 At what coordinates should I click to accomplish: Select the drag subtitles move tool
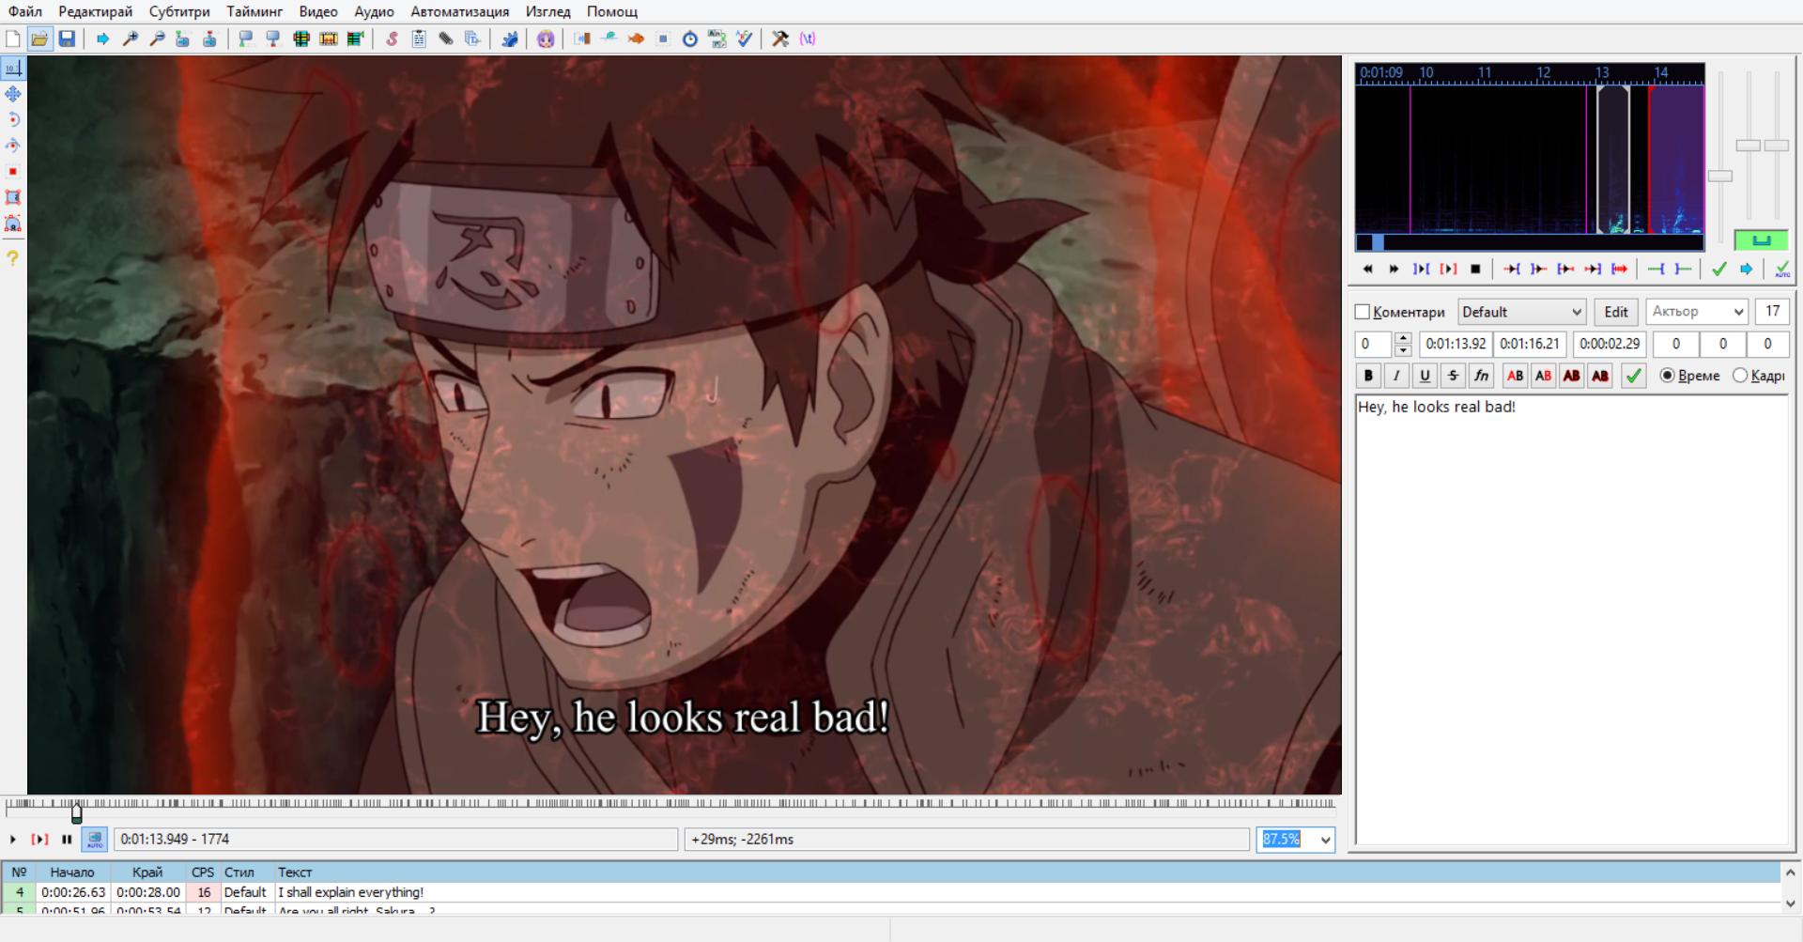coord(13,94)
